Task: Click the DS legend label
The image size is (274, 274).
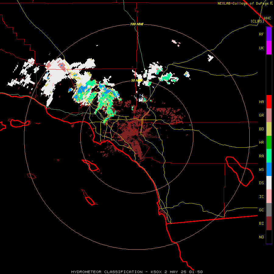Action: point(261,183)
